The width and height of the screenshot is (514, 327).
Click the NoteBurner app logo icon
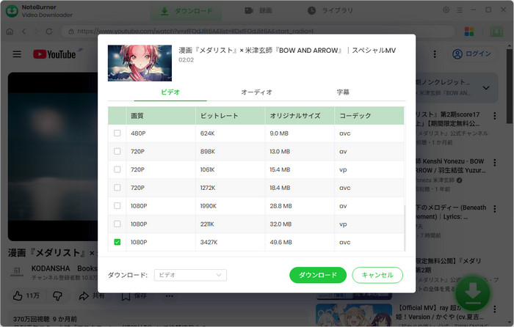pyautogui.click(x=12, y=11)
